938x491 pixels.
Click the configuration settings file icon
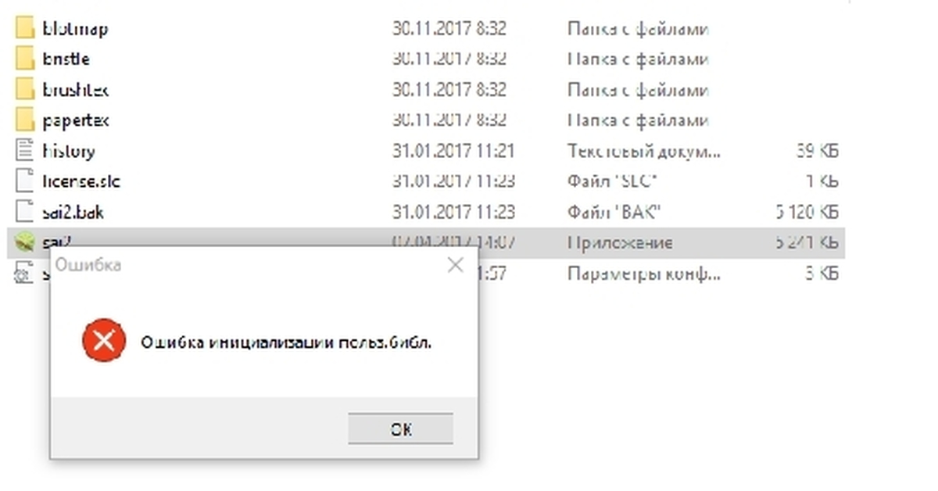[x=25, y=273]
